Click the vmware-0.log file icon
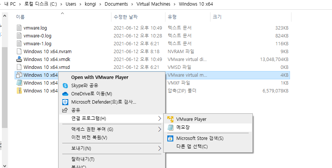Image resolution: width=332 pixels, height=168 pixels. (19, 36)
